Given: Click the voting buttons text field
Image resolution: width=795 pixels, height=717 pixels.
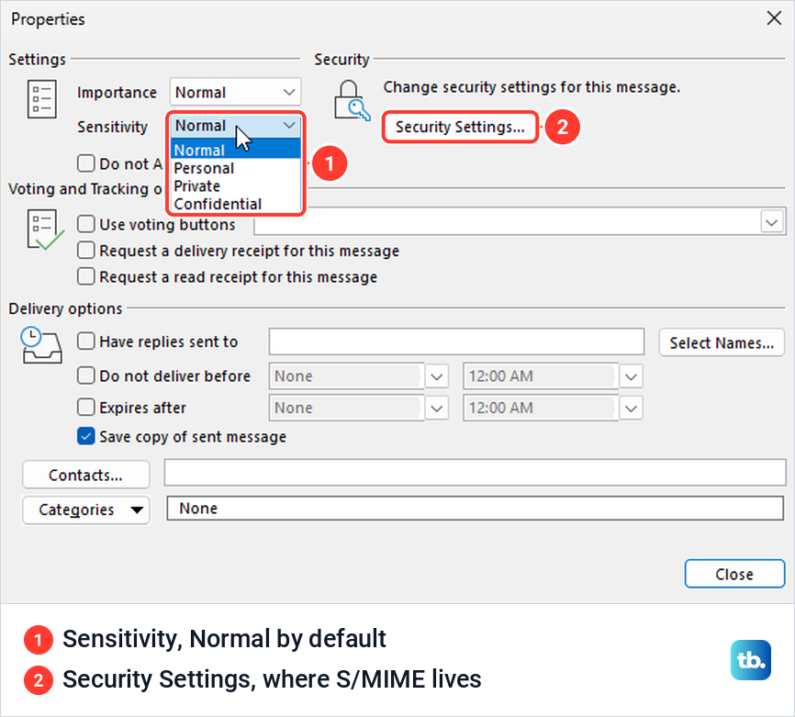Looking at the screenshot, I should pos(507,221).
